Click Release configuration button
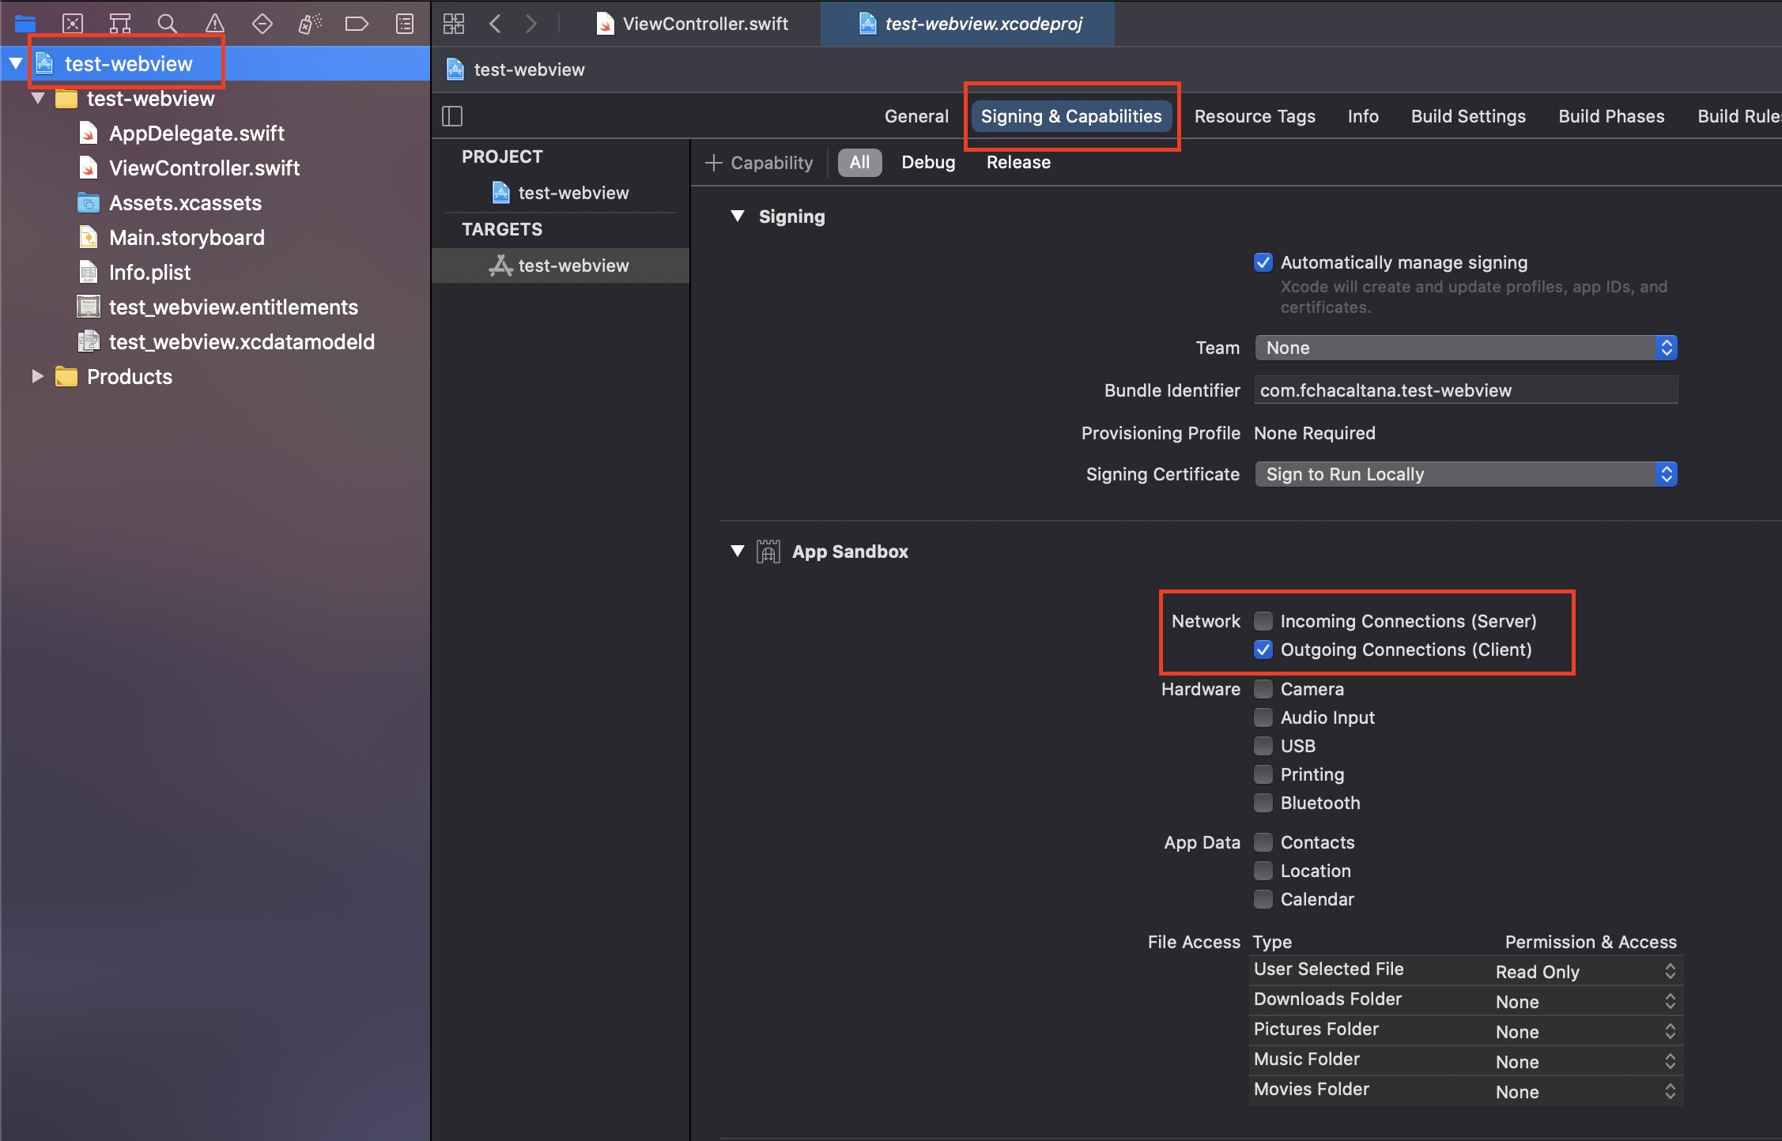 [1020, 161]
